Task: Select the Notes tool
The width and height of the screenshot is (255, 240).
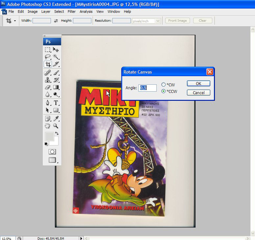Action: (x=48, y=119)
